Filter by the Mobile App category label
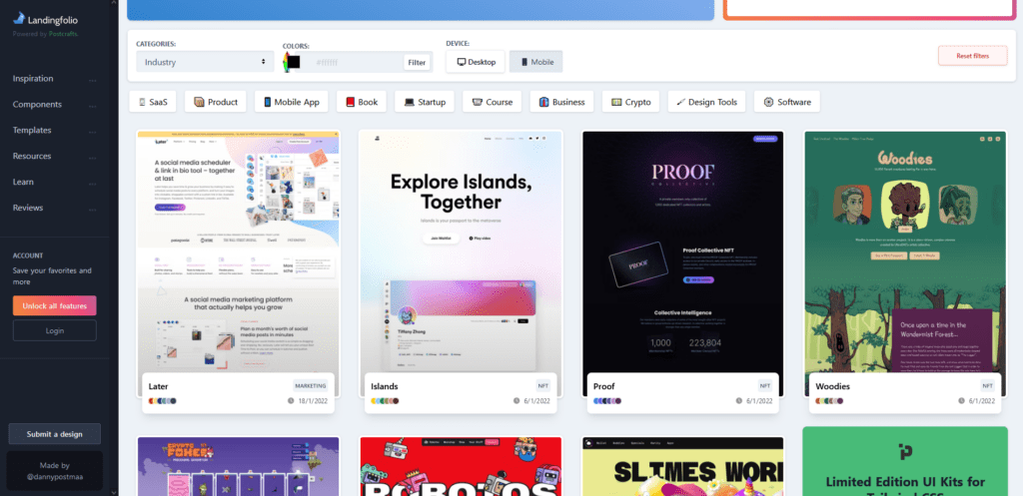The width and height of the screenshot is (1023, 496). [x=297, y=103]
